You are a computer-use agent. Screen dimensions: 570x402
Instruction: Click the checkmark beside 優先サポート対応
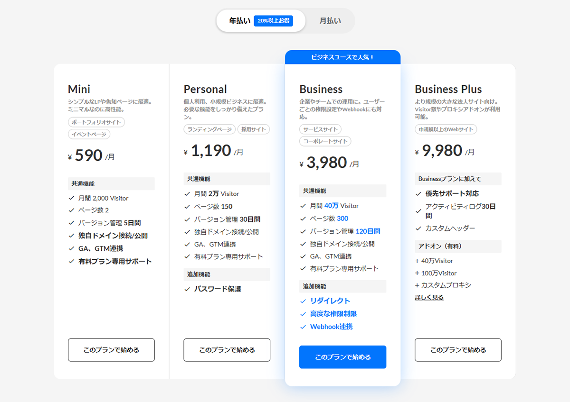point(419,193)
